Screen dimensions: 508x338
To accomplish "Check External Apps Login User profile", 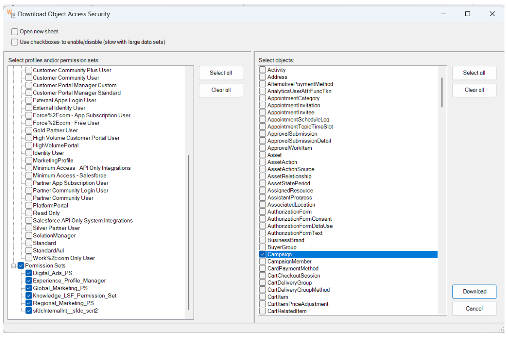I will [29, 101].
